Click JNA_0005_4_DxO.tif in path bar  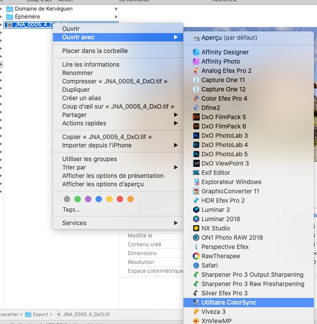(x=83, y=314)
